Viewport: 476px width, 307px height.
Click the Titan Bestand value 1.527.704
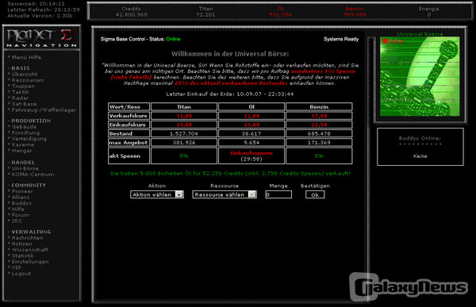pos(184,133)
